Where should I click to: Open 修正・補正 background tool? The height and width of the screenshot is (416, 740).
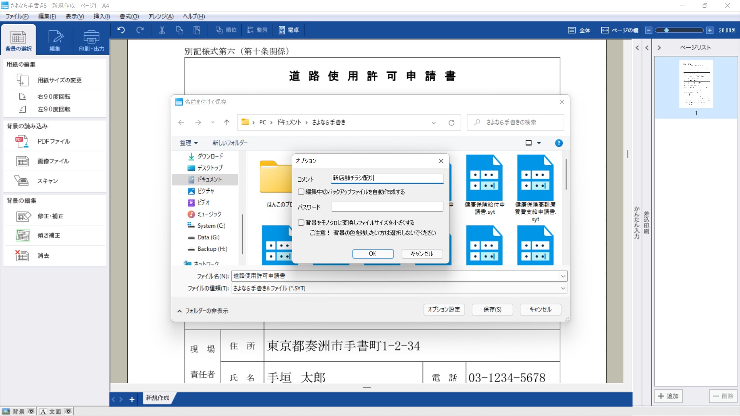[55, 216]
